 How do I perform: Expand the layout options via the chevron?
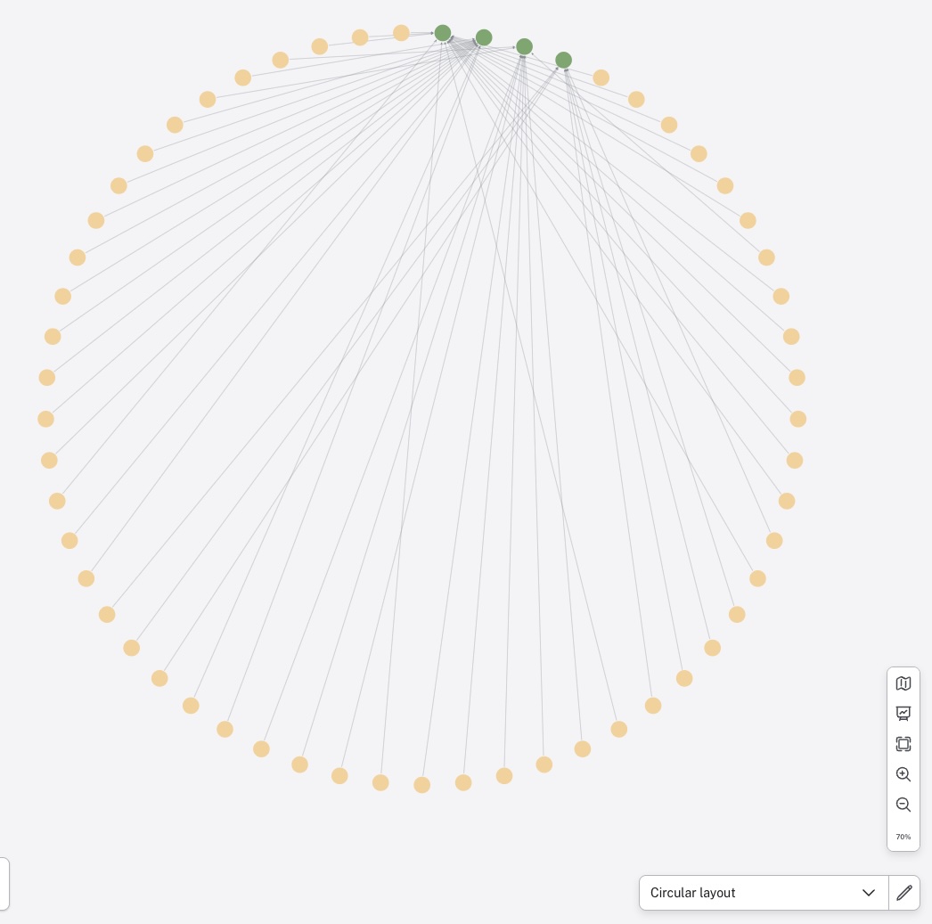[x=869, y=893]
